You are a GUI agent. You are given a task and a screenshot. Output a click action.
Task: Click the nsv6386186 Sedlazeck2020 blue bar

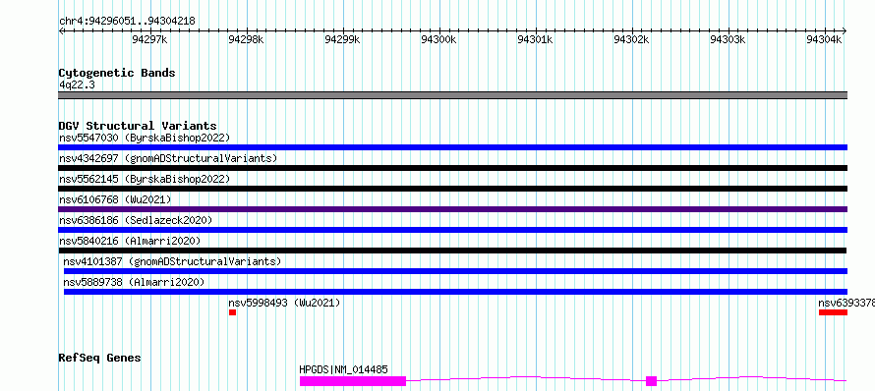coord(452,230)
